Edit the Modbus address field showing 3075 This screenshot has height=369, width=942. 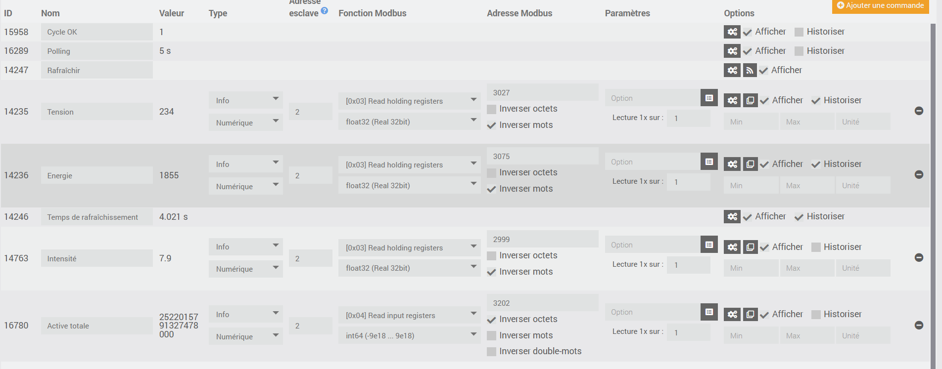542,157
